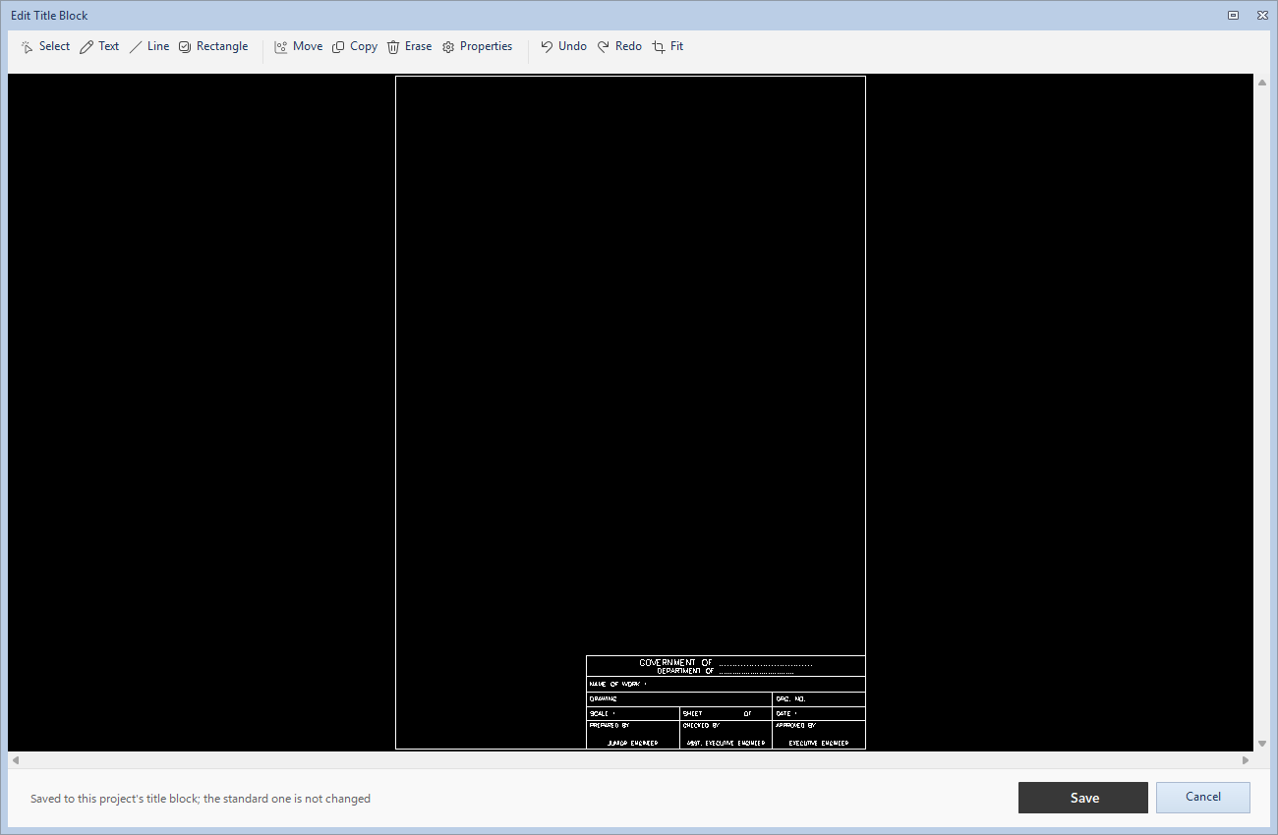The image size is (1278, 835).
Task: Cancel editing the title block
Action: [x=1203, y=798]
